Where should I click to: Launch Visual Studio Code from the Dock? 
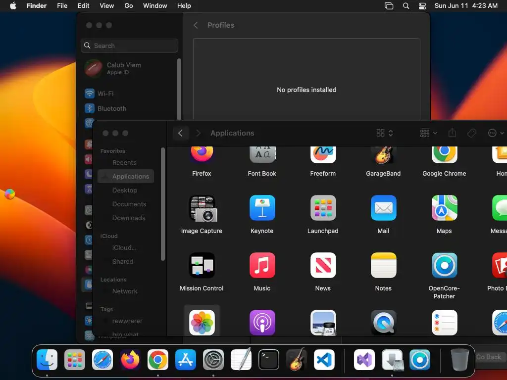(324, 360)
